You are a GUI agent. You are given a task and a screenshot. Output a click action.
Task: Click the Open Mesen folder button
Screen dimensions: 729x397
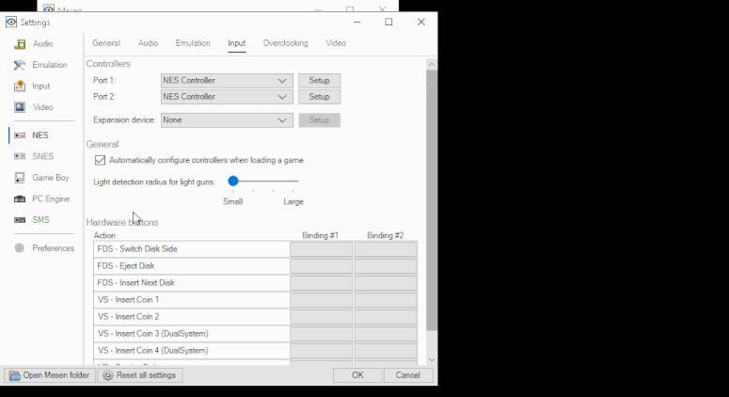click(x=50, y=375)
